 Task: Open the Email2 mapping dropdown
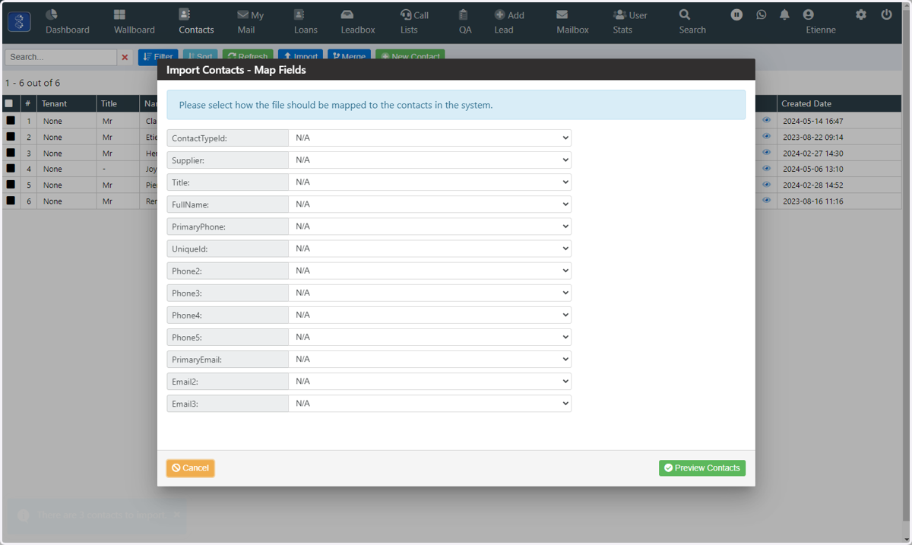[x=429, y=381]
